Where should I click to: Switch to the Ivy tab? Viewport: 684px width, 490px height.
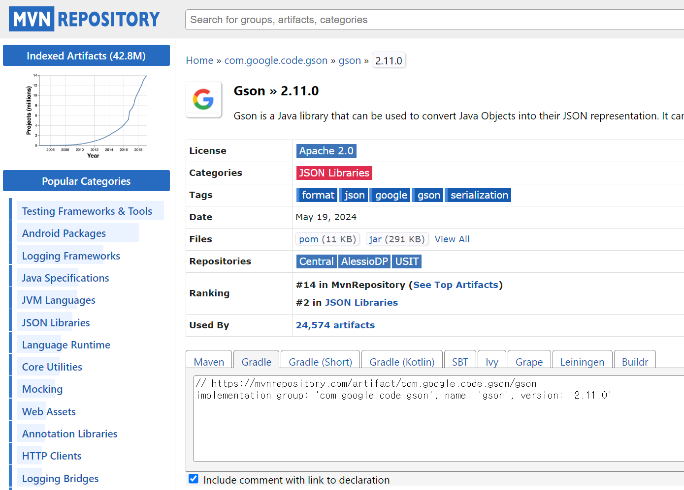coord(492,359)
